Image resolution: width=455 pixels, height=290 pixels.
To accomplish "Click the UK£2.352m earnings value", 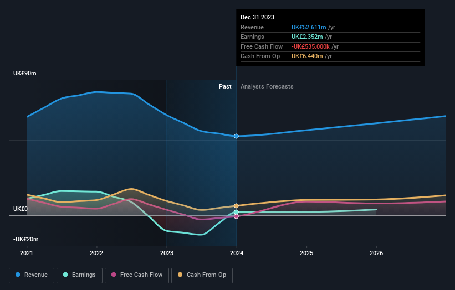I will pyautogui.click(x=307, y=37).
